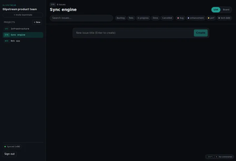
Task: Click the Slipstream product team heading
Action: click(x=20, y=9)
